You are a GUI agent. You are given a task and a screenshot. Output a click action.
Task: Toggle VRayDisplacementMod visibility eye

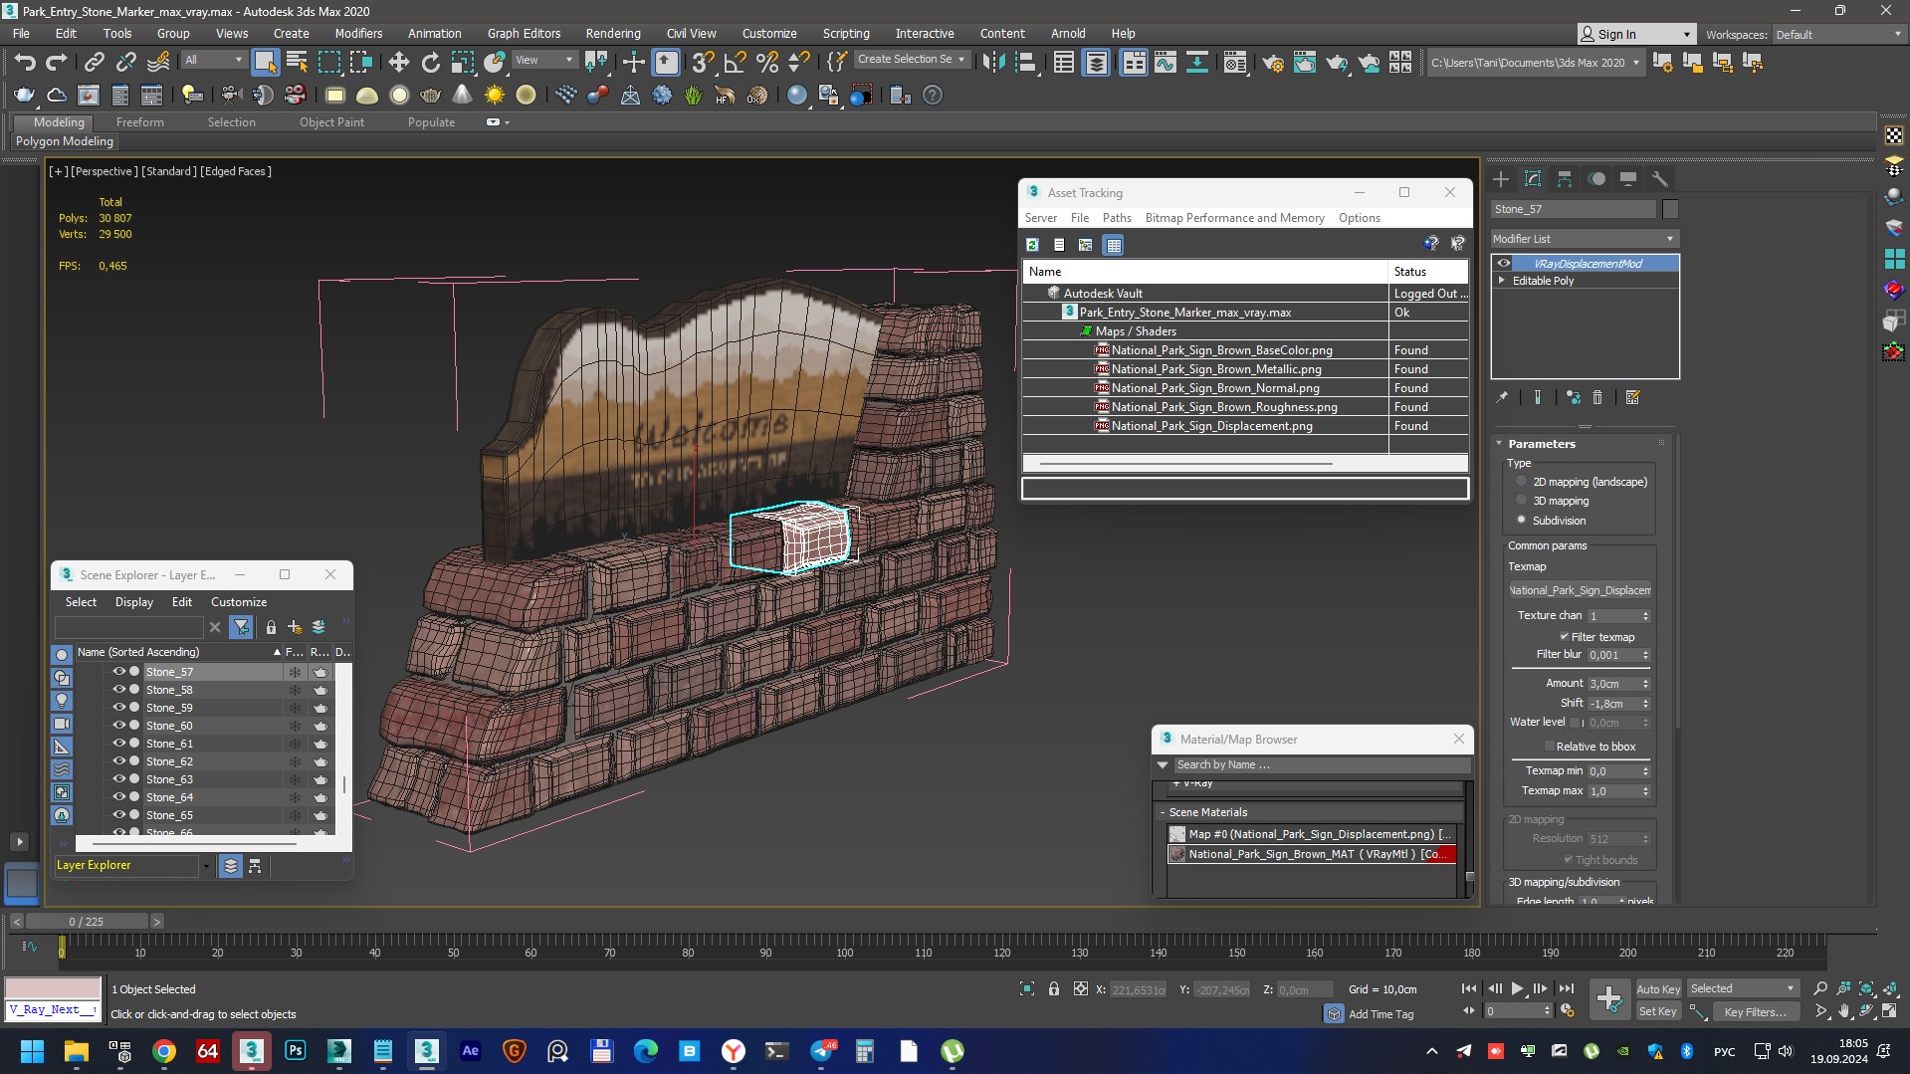pyautogui.click(x=1503, y=264)
